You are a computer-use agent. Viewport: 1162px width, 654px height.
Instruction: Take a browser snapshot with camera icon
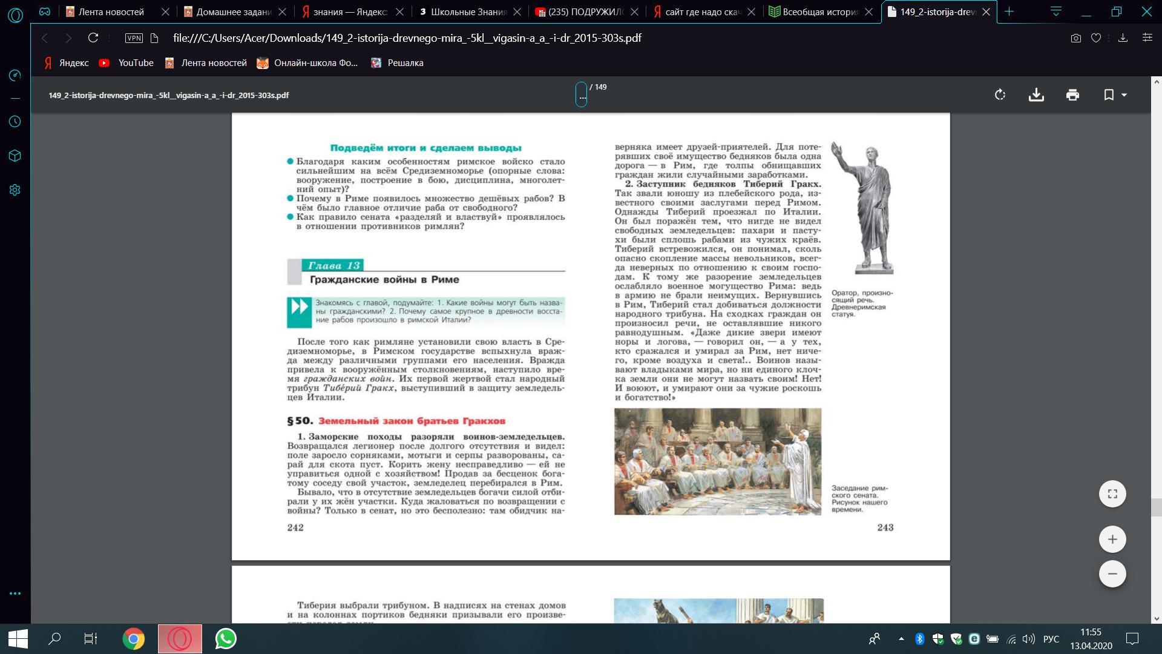[1075, 38]
